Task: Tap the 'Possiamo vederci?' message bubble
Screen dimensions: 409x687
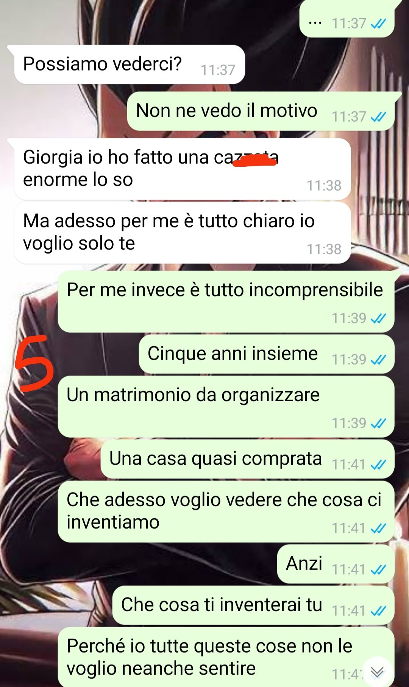Action: click(x=129, y=64)
